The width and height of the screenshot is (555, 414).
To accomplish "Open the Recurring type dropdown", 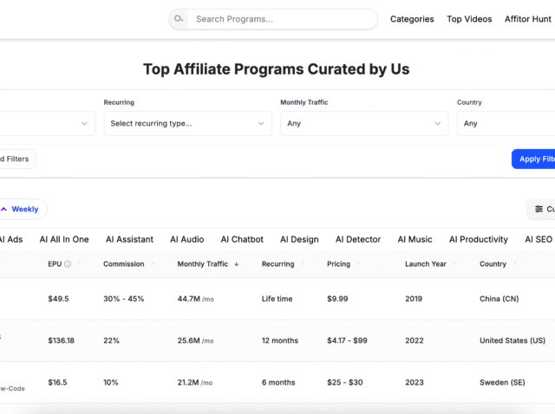I will point(187,124).
